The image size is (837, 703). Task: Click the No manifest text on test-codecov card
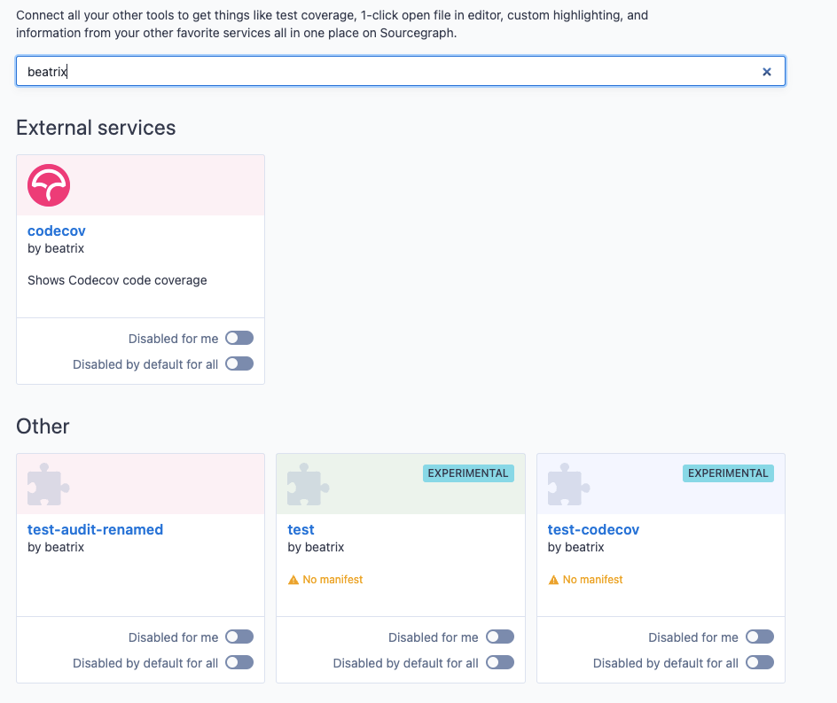point(592,580)
